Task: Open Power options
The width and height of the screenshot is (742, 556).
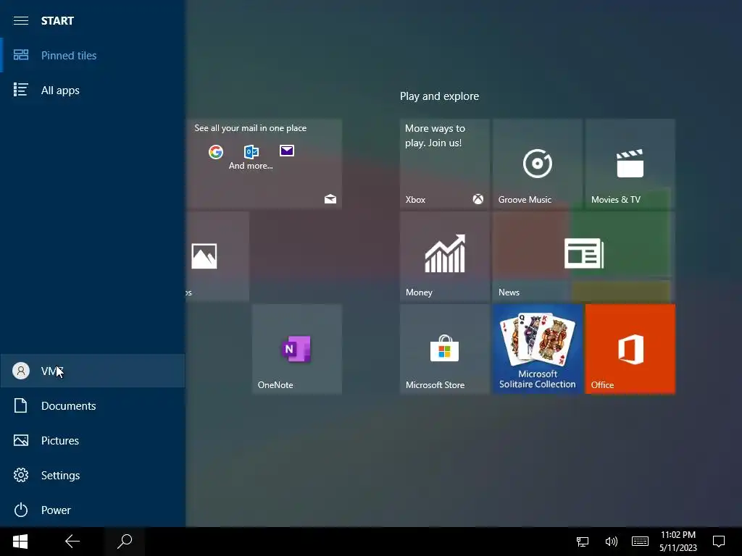Action: [93, 510]
